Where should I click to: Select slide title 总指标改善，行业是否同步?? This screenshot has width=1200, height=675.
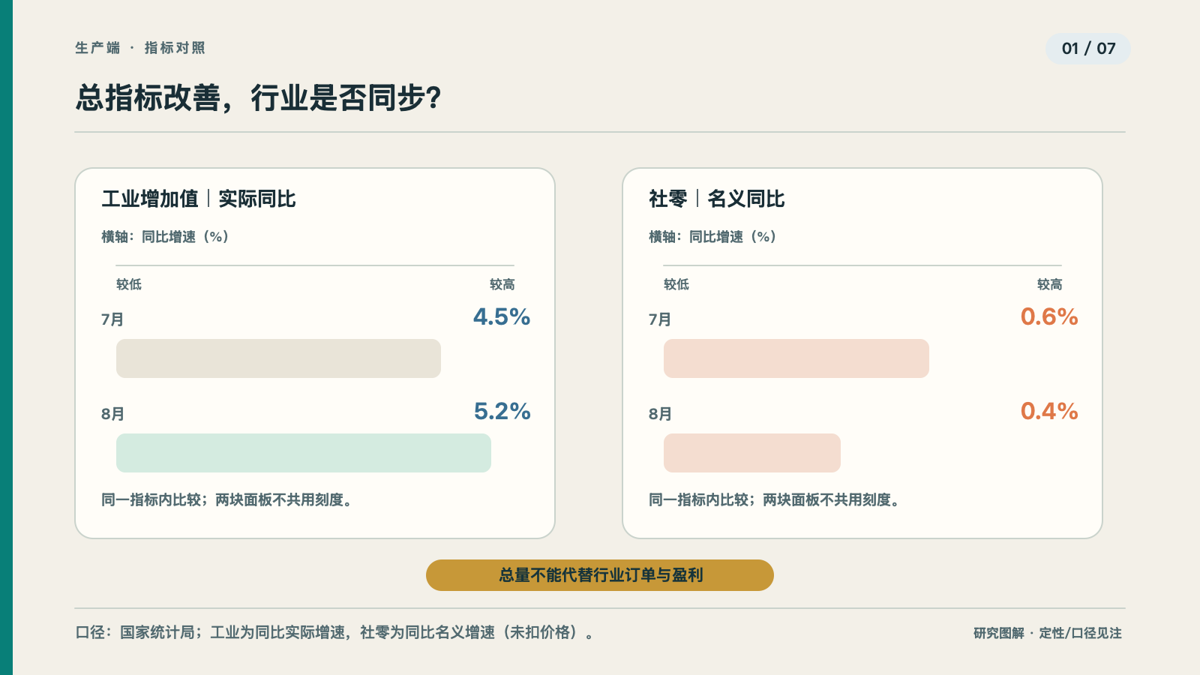[258, 98]
